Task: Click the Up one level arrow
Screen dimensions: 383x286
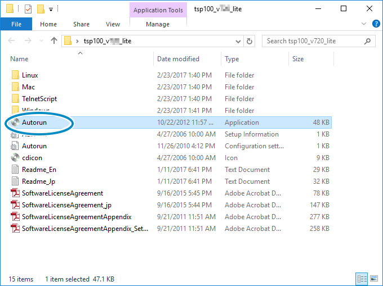Action: coord(54,41)
